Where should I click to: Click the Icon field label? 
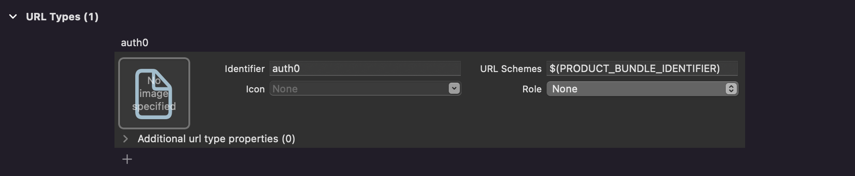[x=255, y=89]
